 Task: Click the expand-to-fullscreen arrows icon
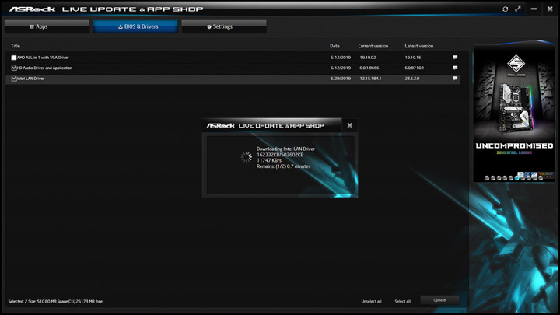coord(518,9)
